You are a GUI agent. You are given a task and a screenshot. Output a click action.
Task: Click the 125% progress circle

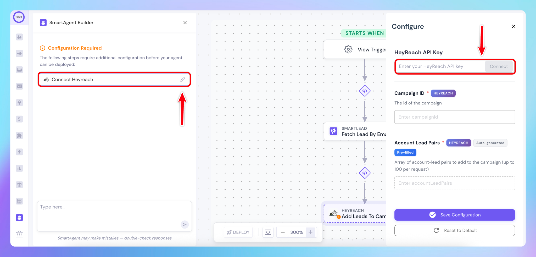pos(19,17)
